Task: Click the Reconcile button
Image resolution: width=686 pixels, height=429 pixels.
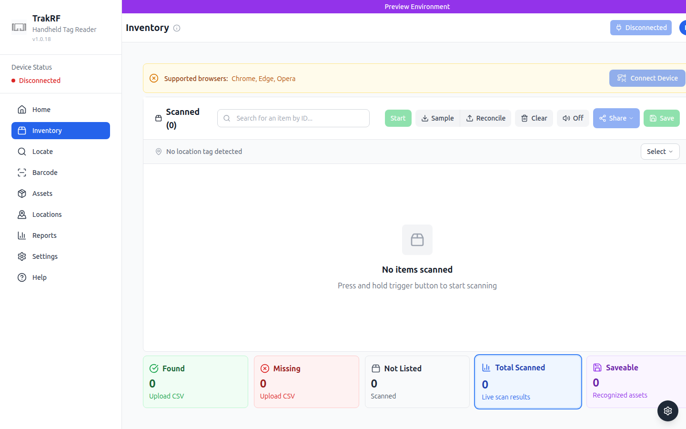Action: click(x=485, y=118)
